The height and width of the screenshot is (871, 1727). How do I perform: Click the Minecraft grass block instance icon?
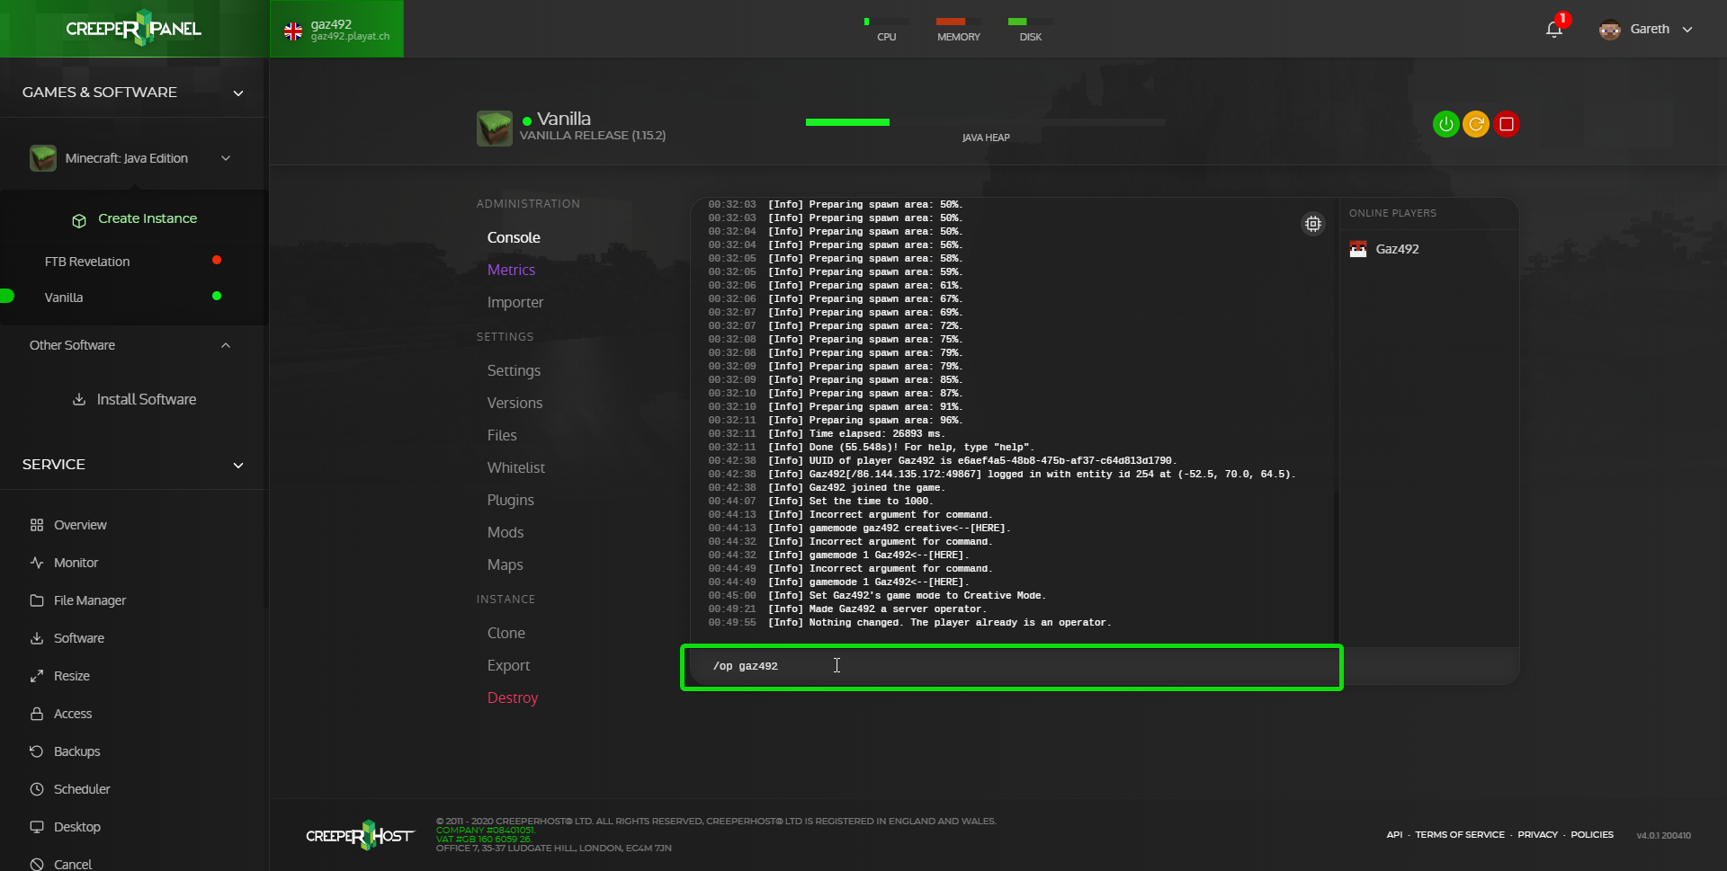click(43, 158)
